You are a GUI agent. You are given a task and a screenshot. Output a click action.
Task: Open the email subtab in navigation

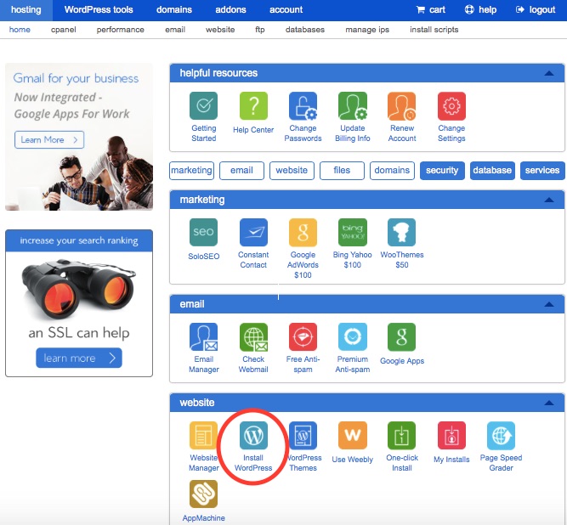click(x=175, y=30)
